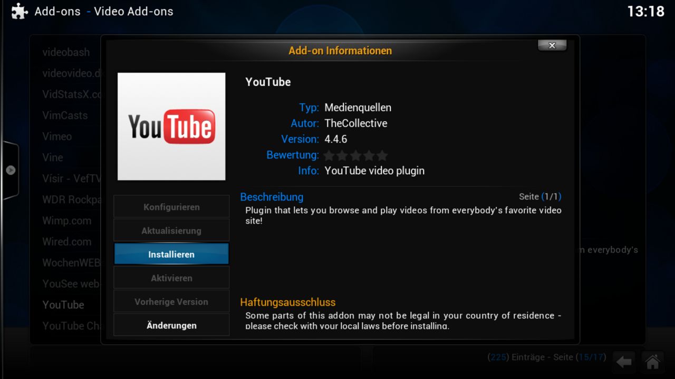Click the Vorherige Version button
Screen dimensions: 675x379
[171, 302]
